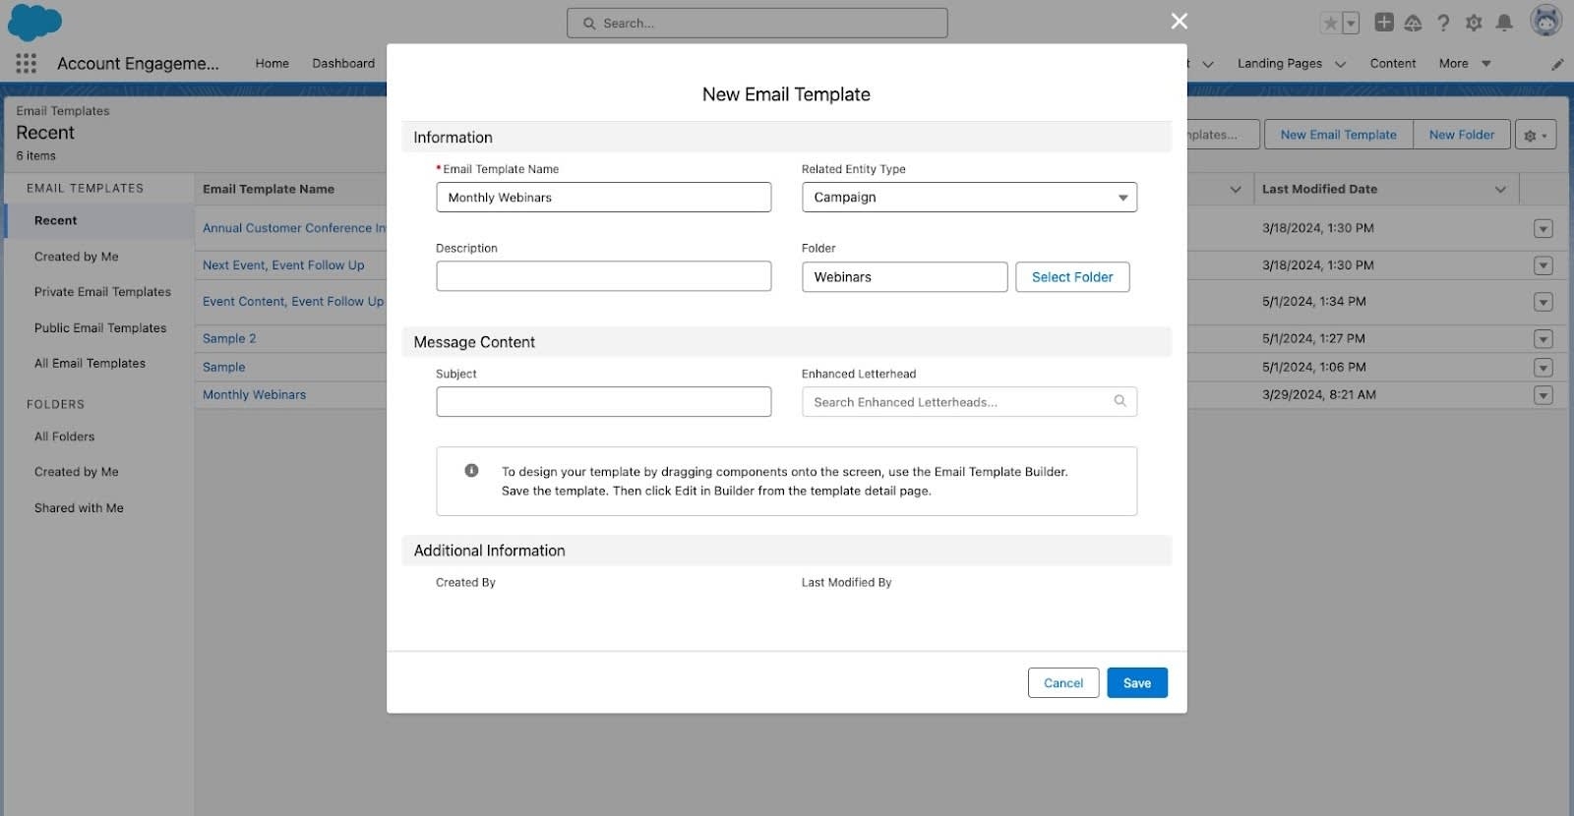The width and height of the screenshot is (1574, 816).
Task: Open the Sample template link
Action: click(224, 367)
